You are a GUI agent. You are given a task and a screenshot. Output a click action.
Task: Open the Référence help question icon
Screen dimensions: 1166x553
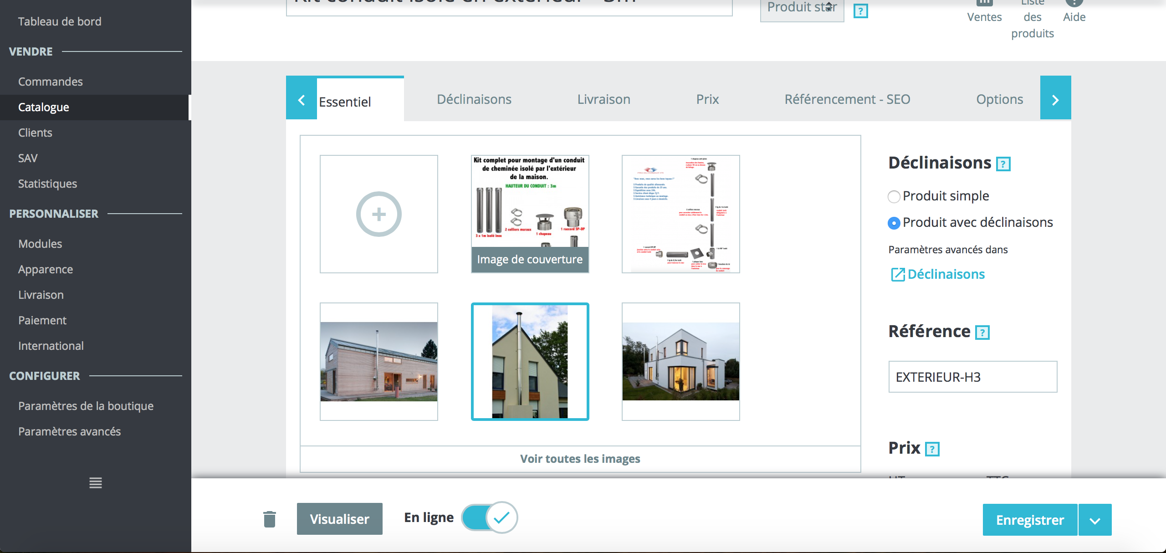(x=982, y=333)
